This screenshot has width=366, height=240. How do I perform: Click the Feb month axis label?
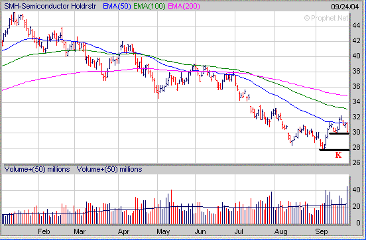pyautogui.click(x=44, y=231)
